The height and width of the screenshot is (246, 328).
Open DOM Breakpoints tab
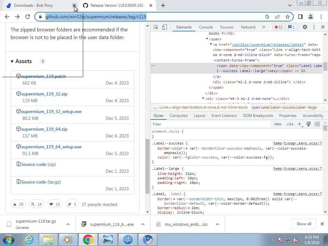pyautogui.click(x=258, y=115)
